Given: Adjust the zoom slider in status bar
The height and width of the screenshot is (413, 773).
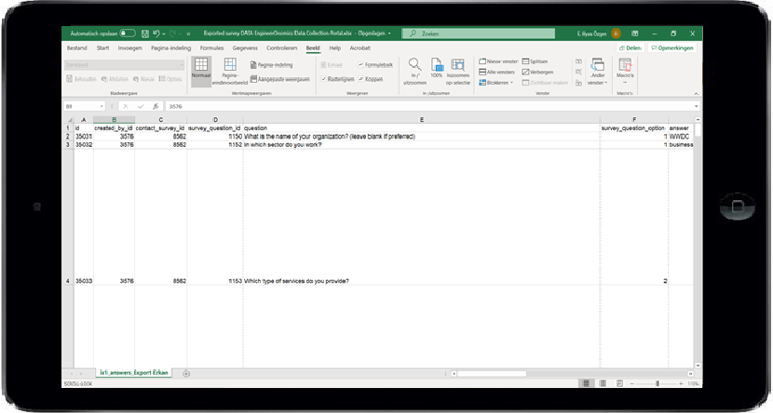Looking at the screenshot, I should (x=658, y=383).
